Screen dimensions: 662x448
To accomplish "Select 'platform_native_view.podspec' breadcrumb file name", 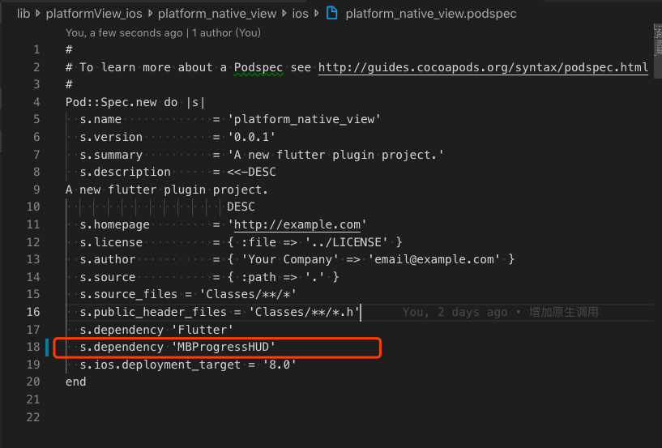I will click(x=431, y=14).
